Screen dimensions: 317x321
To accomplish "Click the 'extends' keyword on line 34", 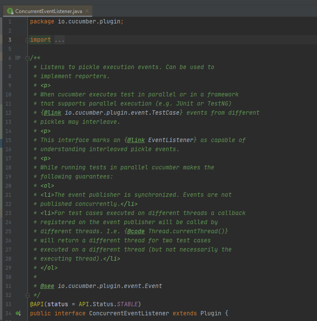I will tap(185, 314).
